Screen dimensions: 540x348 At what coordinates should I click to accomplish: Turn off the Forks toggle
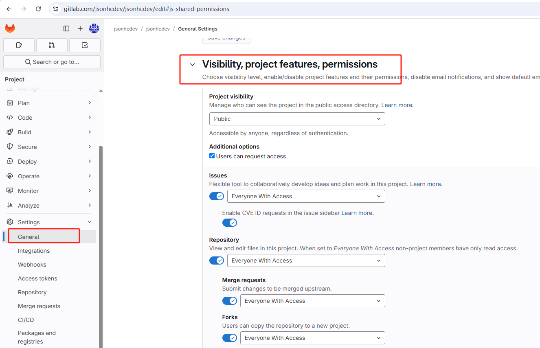230,338
